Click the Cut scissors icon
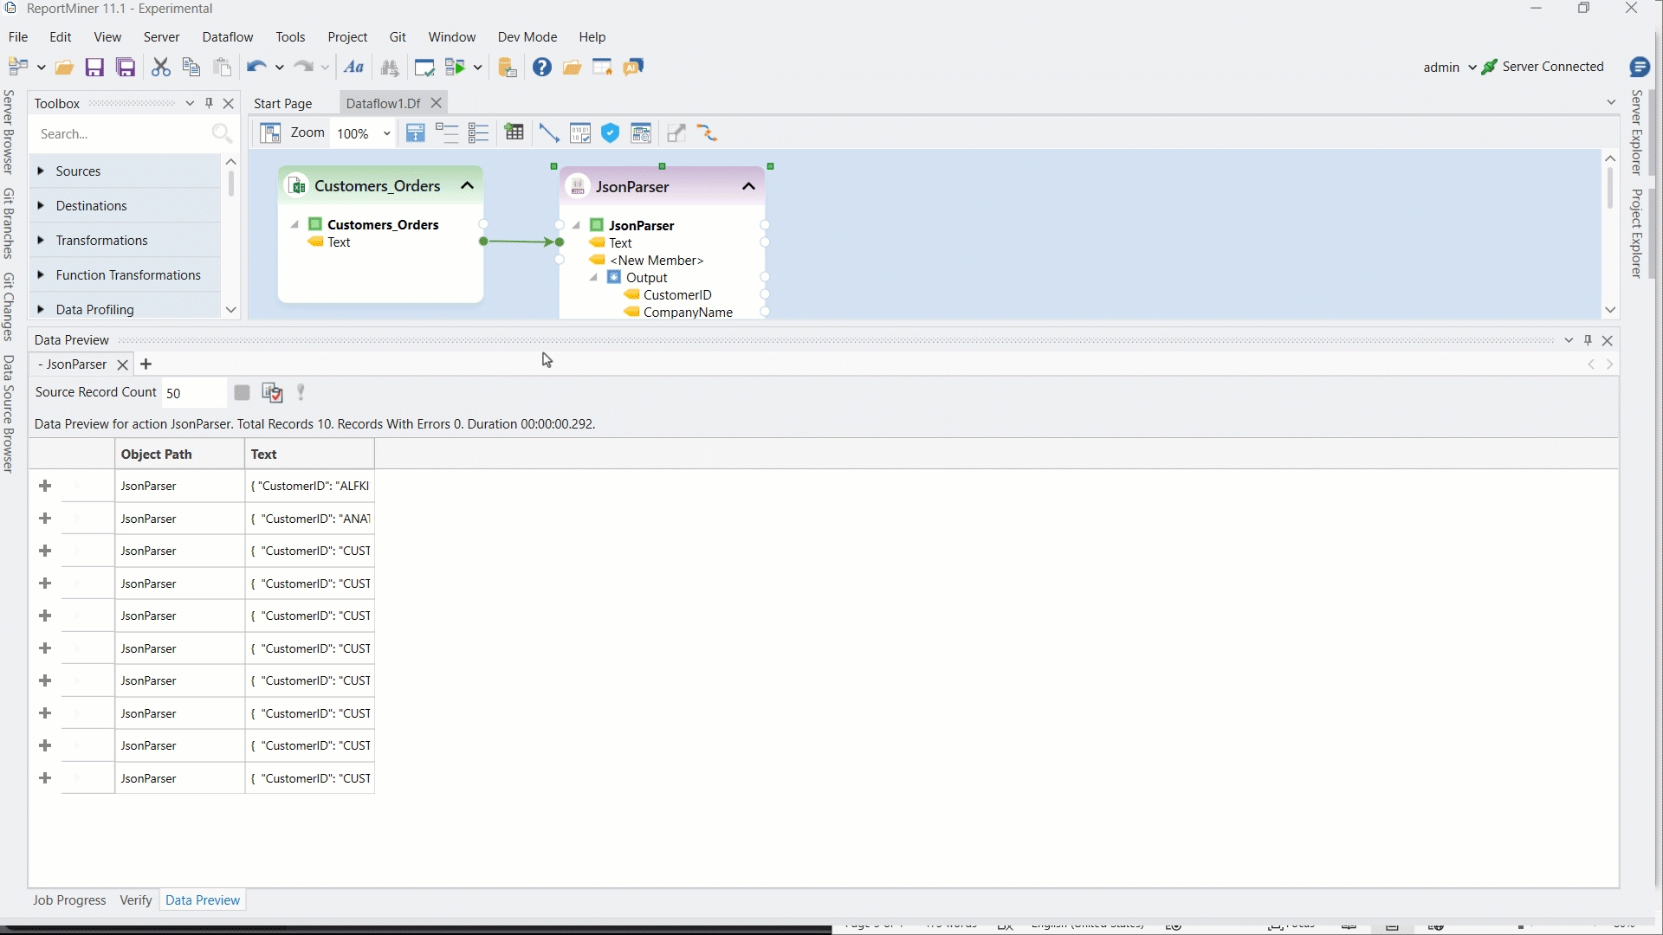The width and height of the screenshot is (1663, 935). coord(160,68)
